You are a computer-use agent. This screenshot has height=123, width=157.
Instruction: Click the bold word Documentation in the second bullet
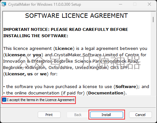pyautogui.click(x=106, y=93)
